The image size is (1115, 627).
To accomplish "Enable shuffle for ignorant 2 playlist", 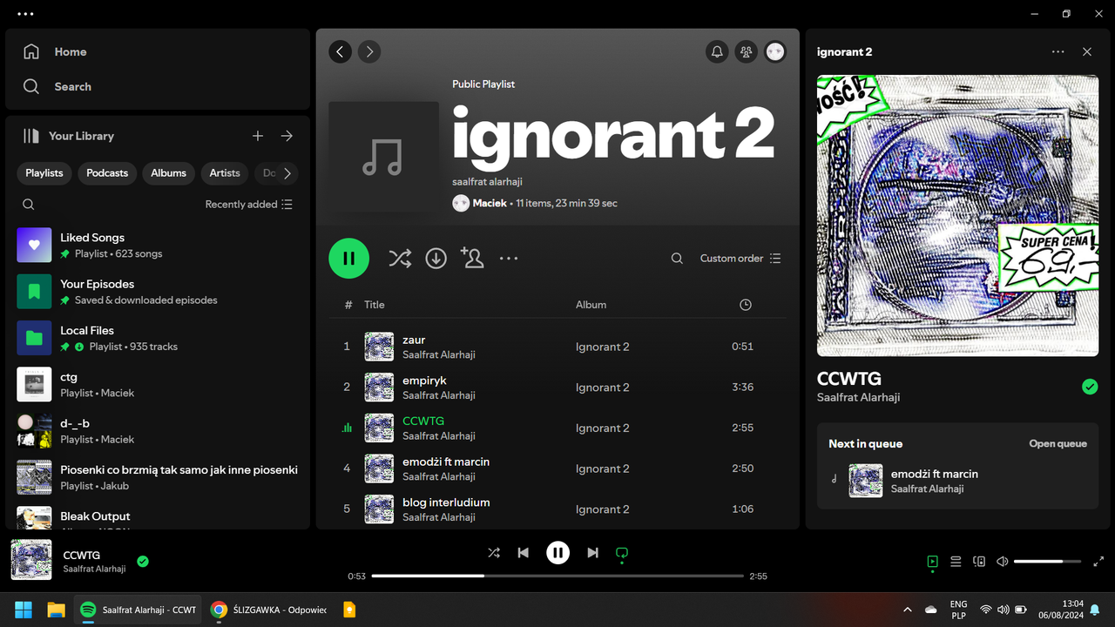I will pos(400,258).
